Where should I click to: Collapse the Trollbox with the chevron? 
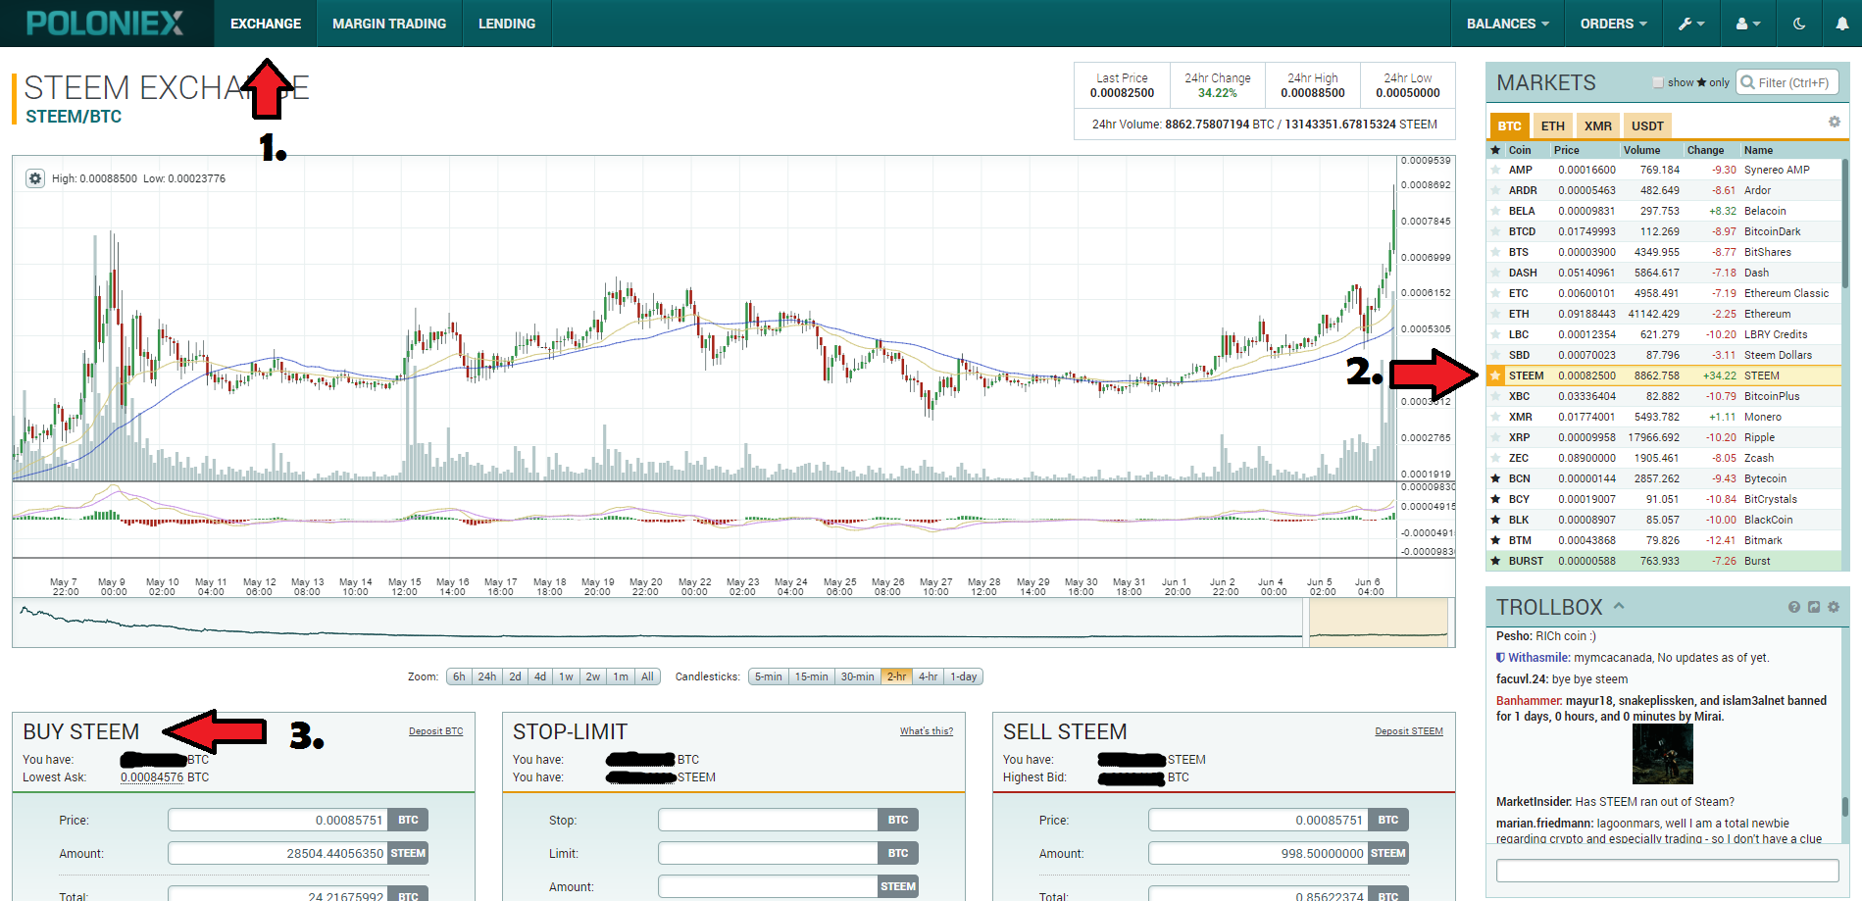coord(1619,606)
